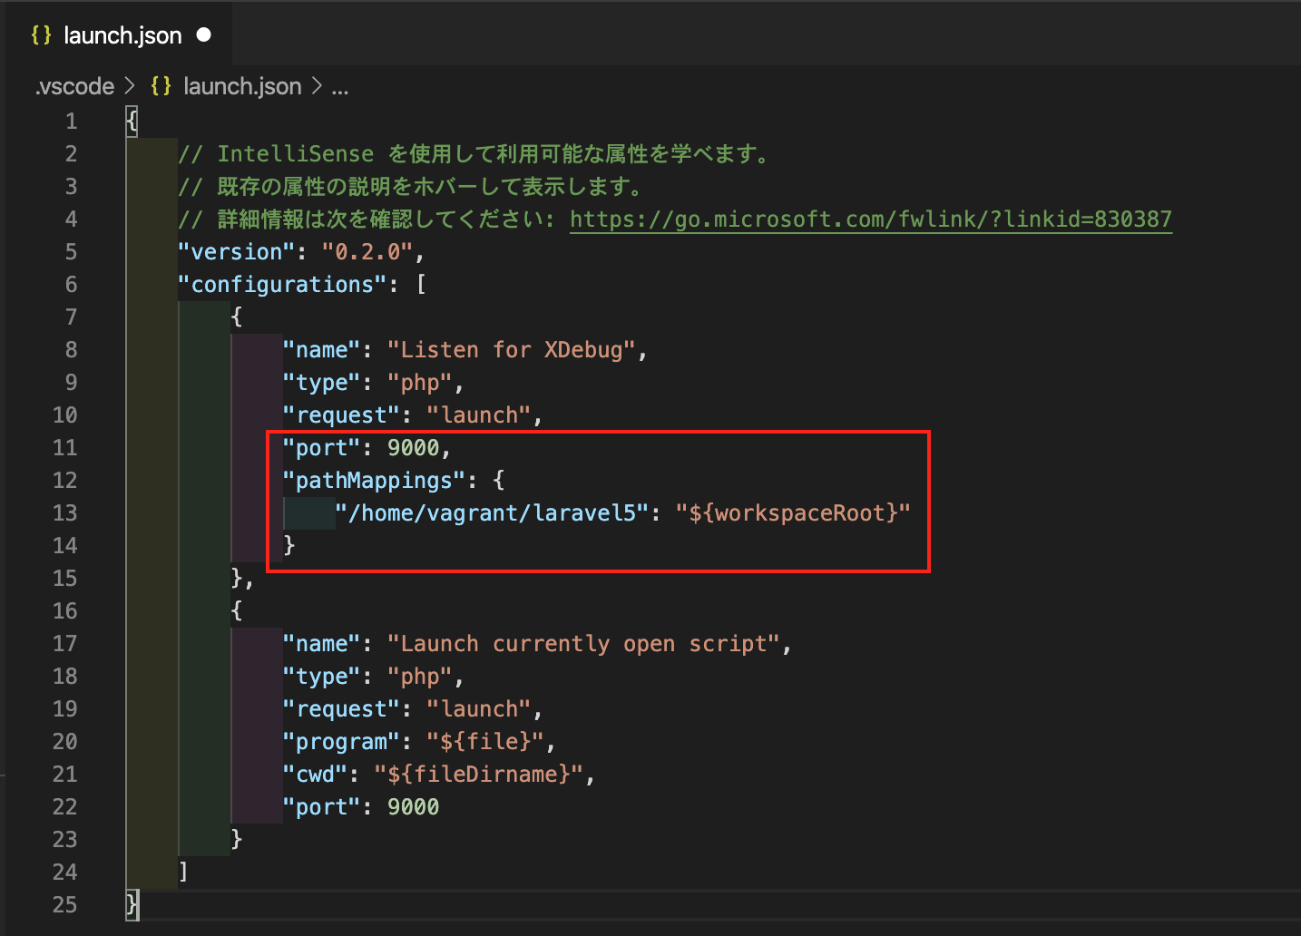The width and height of the screenshot is (1301, 936).
Task: Click the "Listen for XDebug" string
Action: click(x=512, y=350)
